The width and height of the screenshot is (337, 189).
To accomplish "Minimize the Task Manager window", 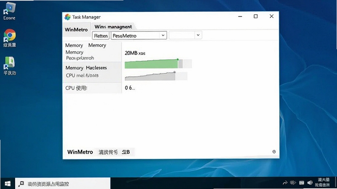I will 240,16.
